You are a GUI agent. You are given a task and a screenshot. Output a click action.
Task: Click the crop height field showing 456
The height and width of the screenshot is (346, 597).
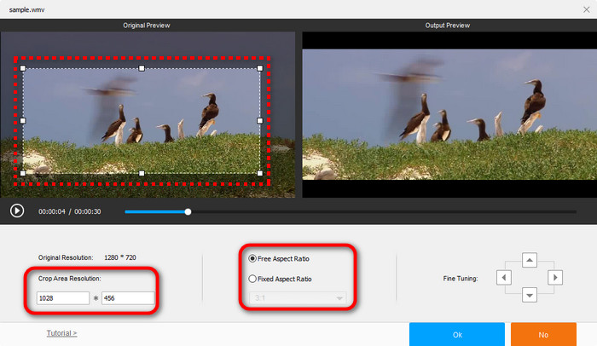[128, 298]
